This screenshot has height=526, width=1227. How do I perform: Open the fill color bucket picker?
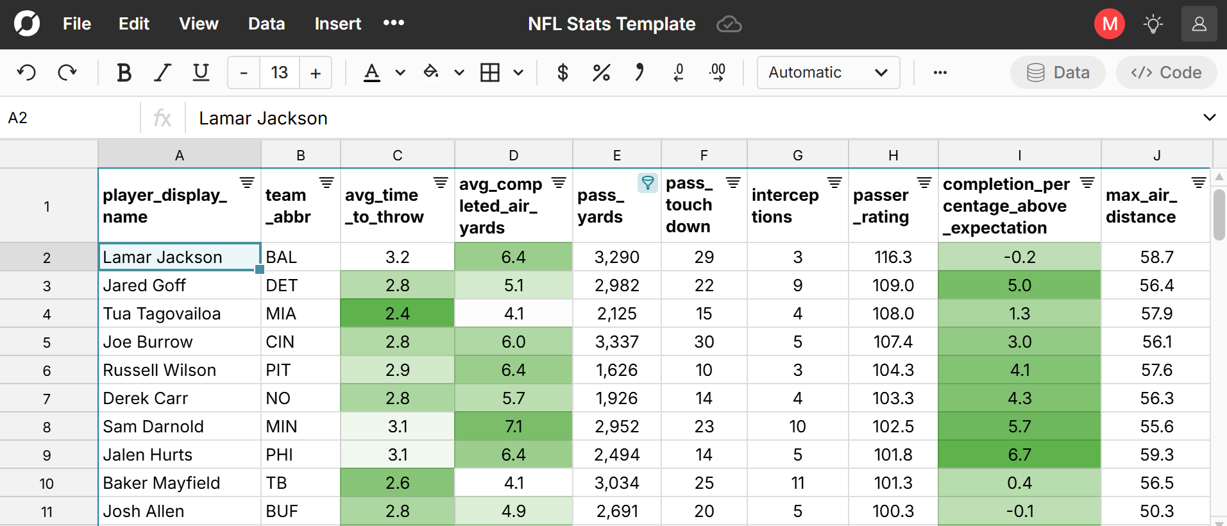tap(431, 72)
